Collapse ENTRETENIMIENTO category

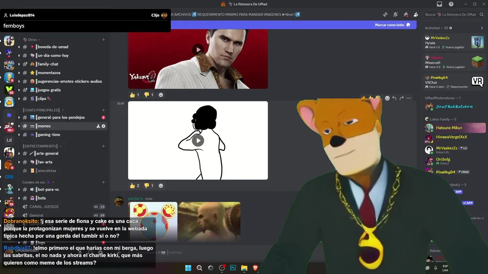click(41, 146)
